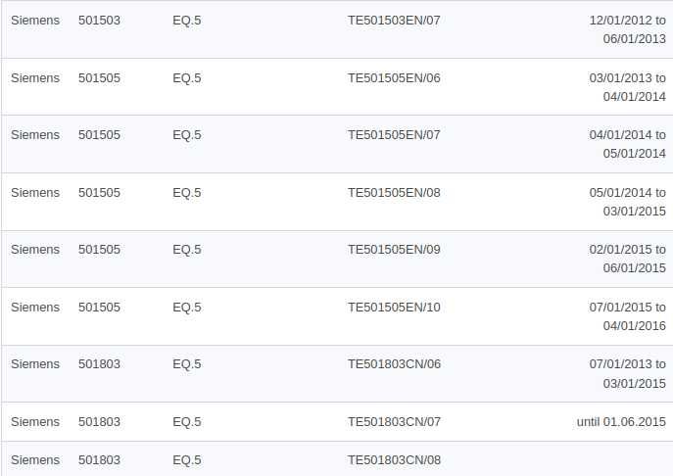Click validity 07/01/2015 to 04/01/2016

point(627,316)
